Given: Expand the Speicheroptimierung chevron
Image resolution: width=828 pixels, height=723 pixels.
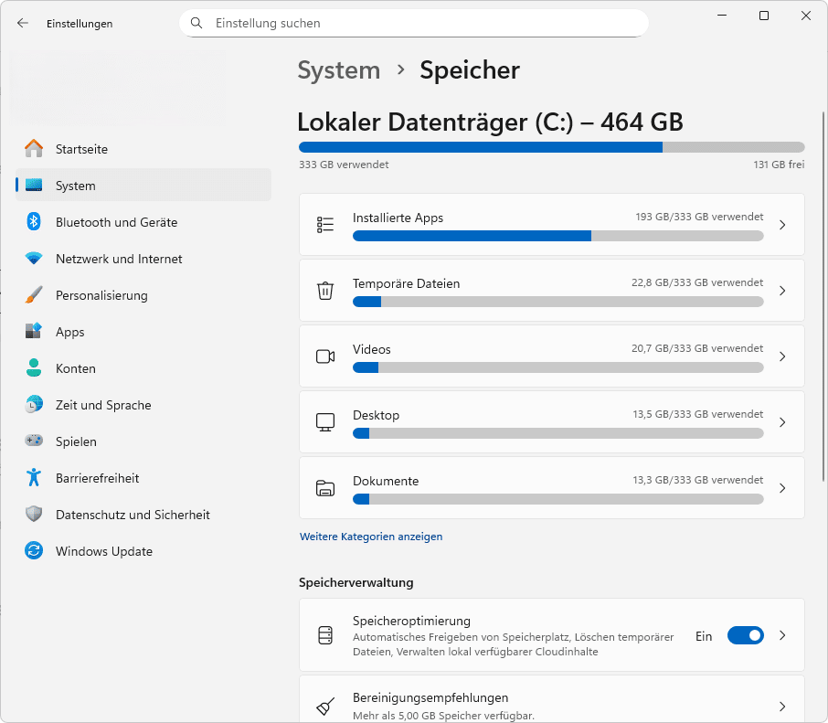Looking at the screenshot, I should tap(782, 635).
